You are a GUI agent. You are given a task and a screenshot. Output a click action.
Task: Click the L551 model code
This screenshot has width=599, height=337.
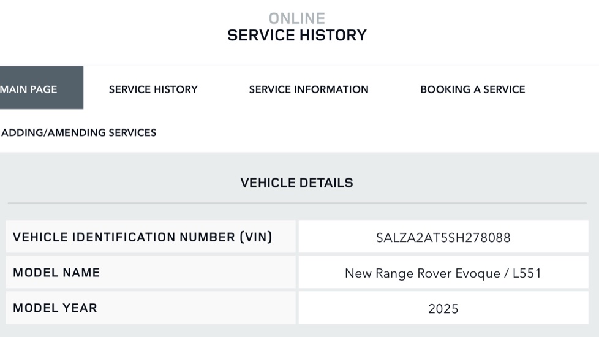527,273
